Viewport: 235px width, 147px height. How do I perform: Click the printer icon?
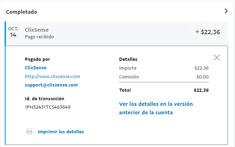pos(29,132)
